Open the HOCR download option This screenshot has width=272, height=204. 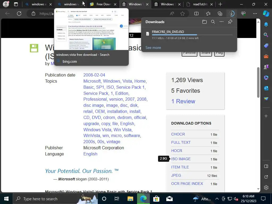[x=177, y=151]
